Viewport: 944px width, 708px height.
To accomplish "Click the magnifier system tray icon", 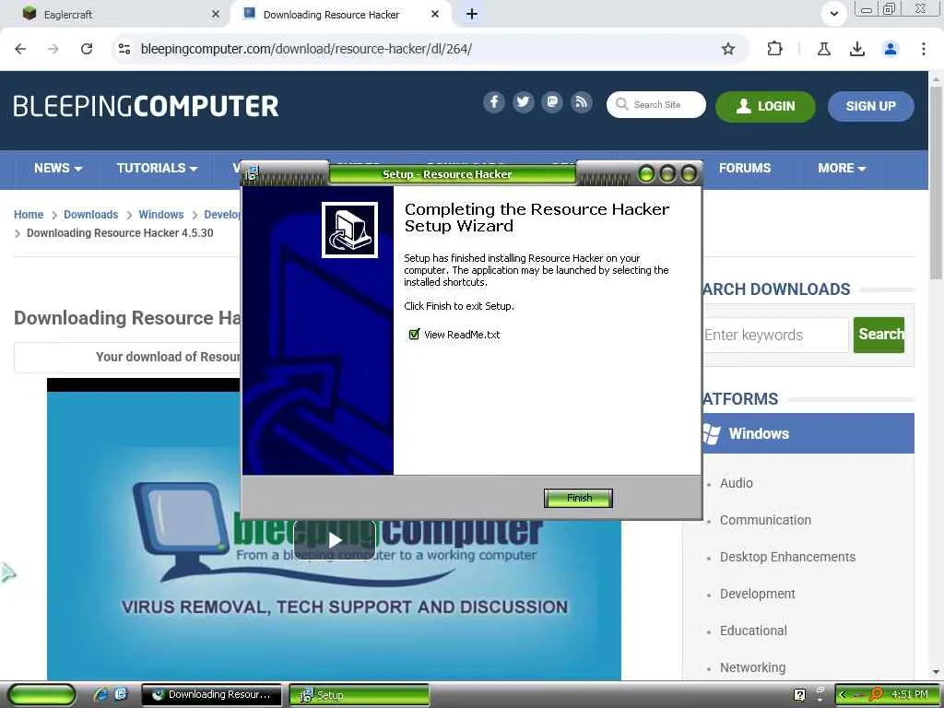I will click(x=876, y=694).
